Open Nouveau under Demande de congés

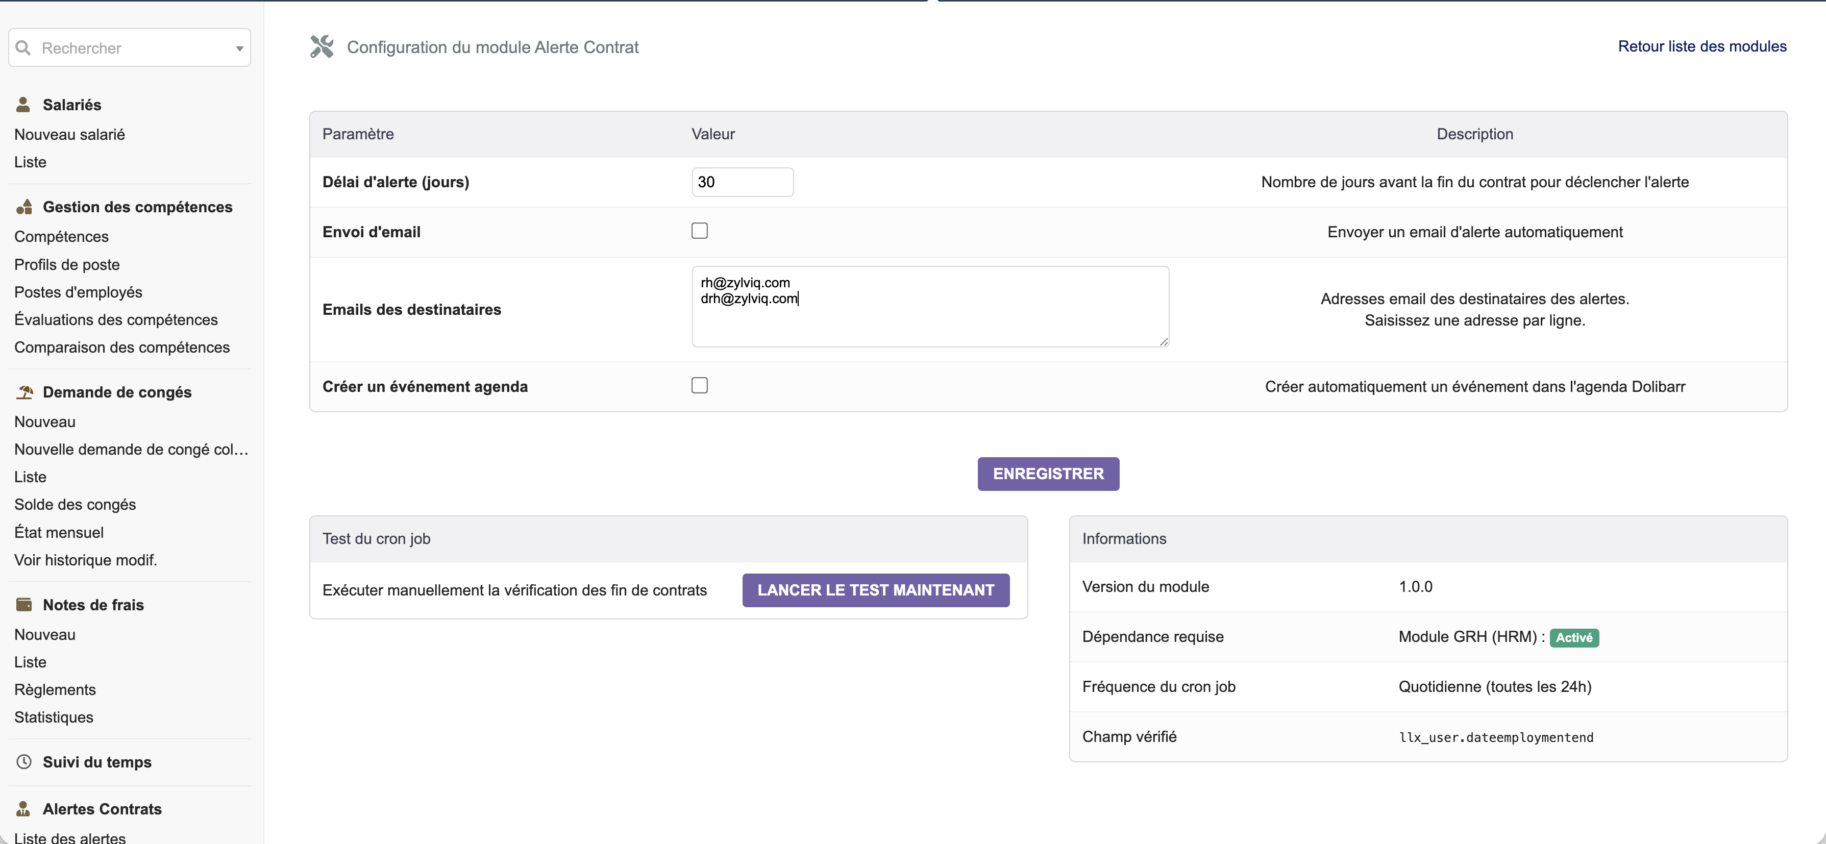[x=45, y=421]
